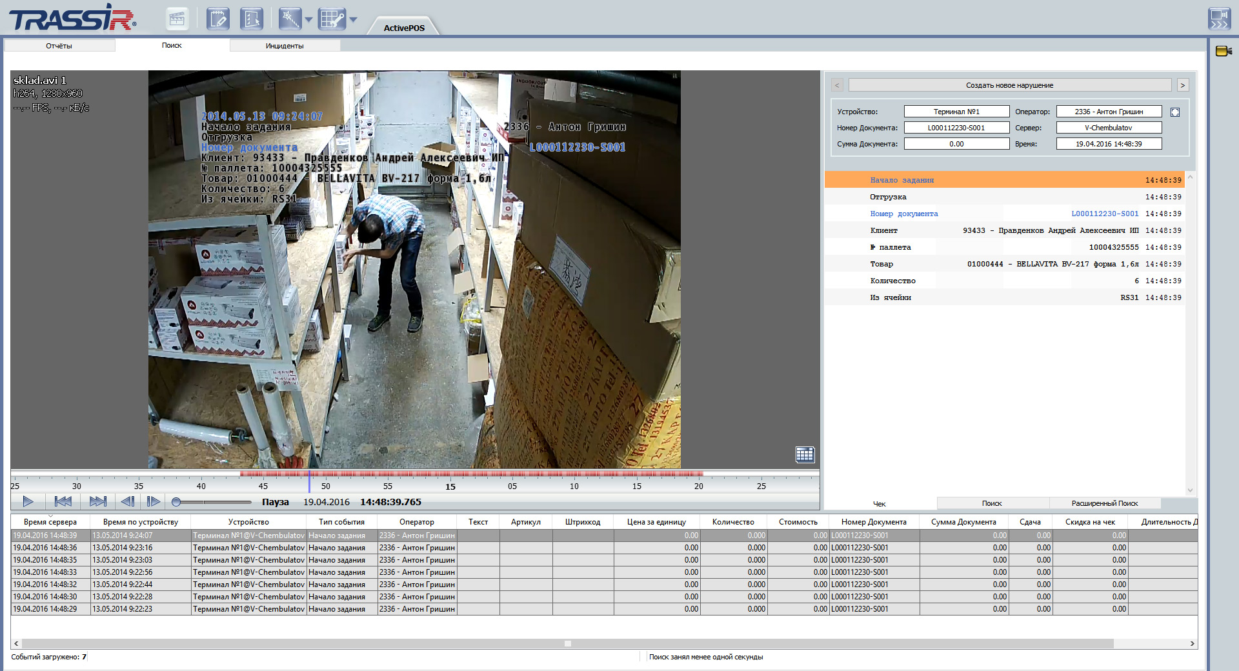Switch to the Отчёты tab
The width and height of the screenshot is (1239, 671).
59,46
